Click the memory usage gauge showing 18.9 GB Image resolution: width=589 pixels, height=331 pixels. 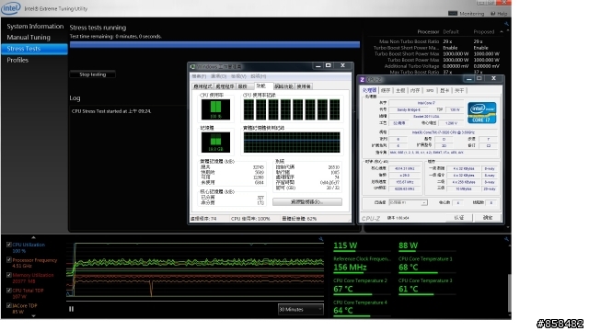[x=215, y=142]
